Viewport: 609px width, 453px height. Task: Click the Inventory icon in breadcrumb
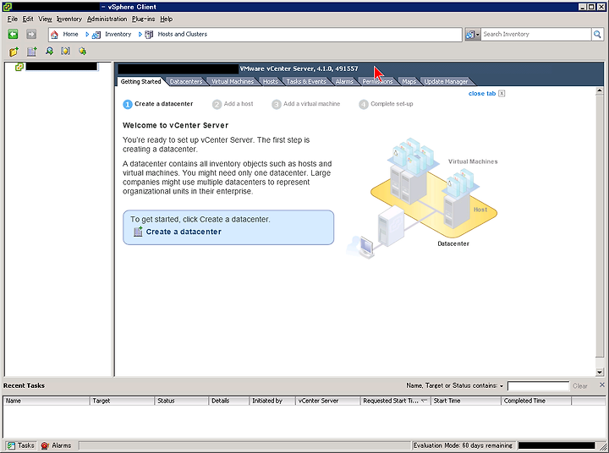tap(96, 35)
